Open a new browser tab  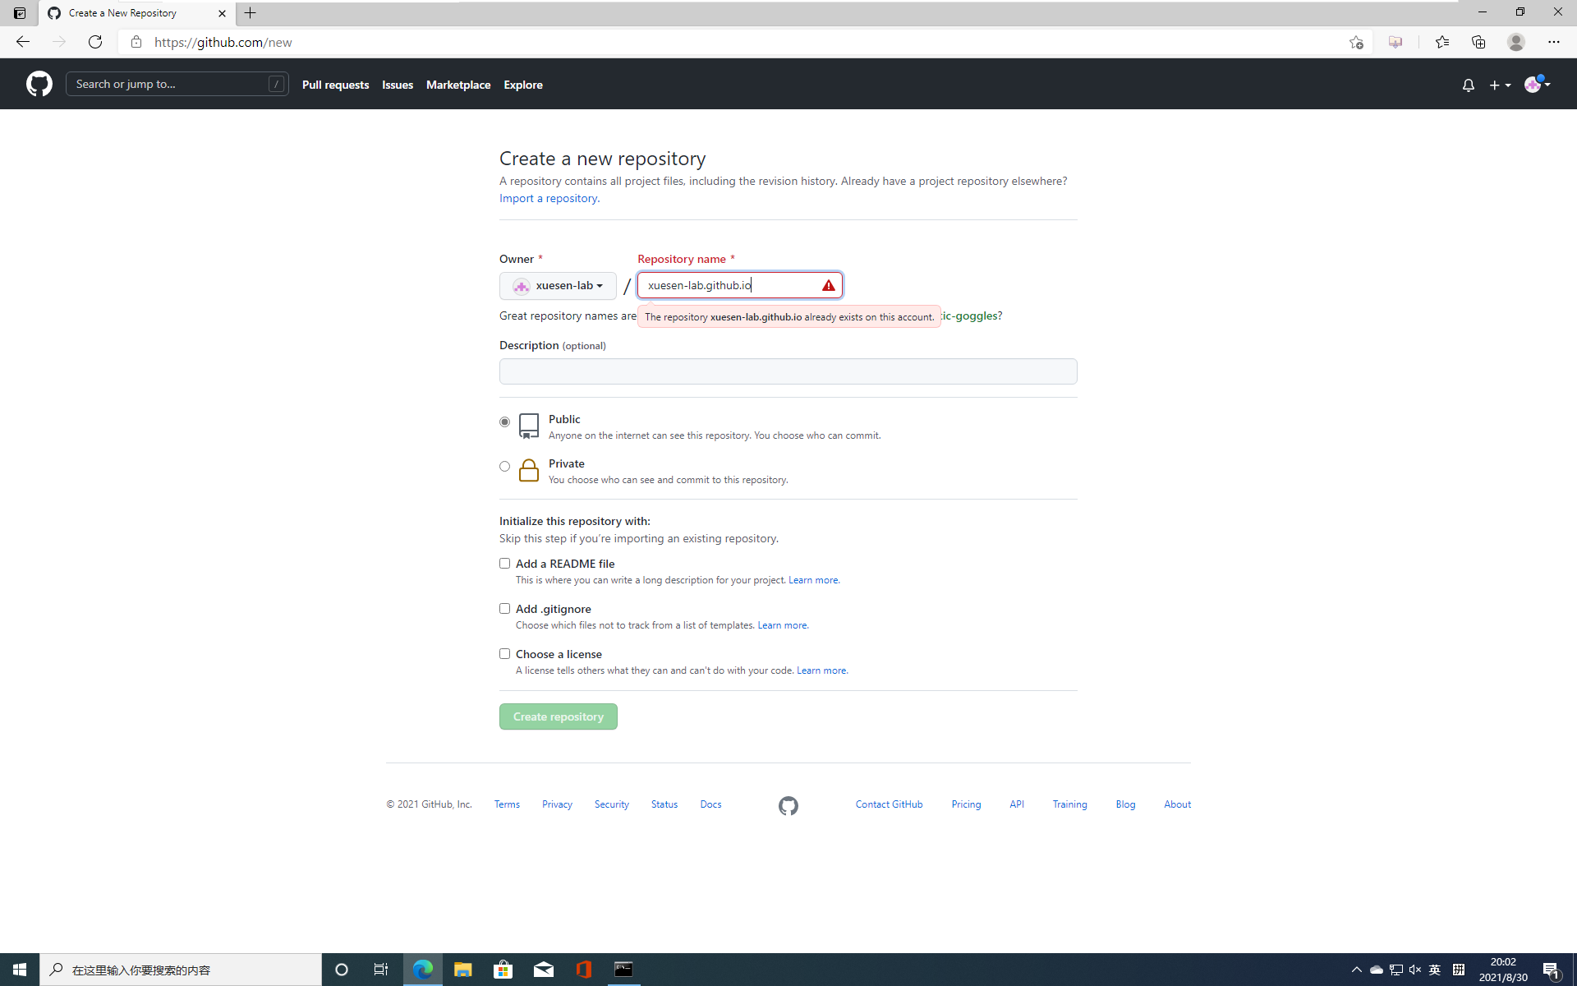click(251, 13)
